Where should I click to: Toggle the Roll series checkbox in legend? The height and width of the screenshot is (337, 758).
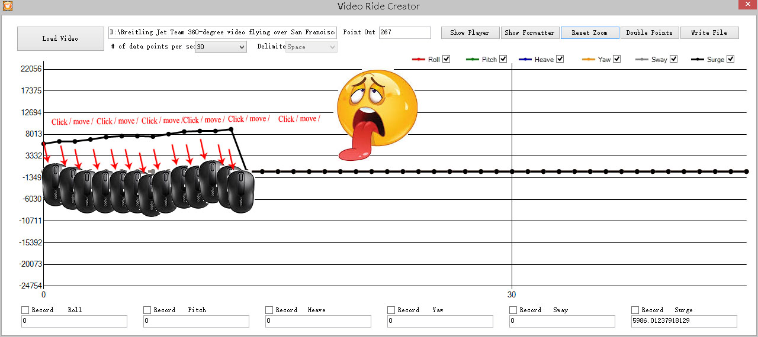point(447,59)
